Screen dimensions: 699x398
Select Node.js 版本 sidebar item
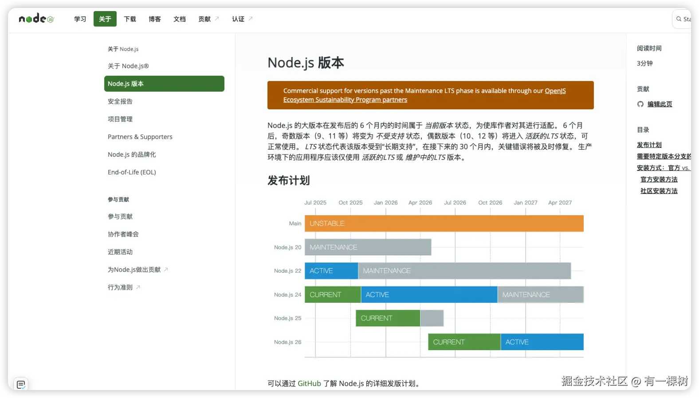coord(164,84)
